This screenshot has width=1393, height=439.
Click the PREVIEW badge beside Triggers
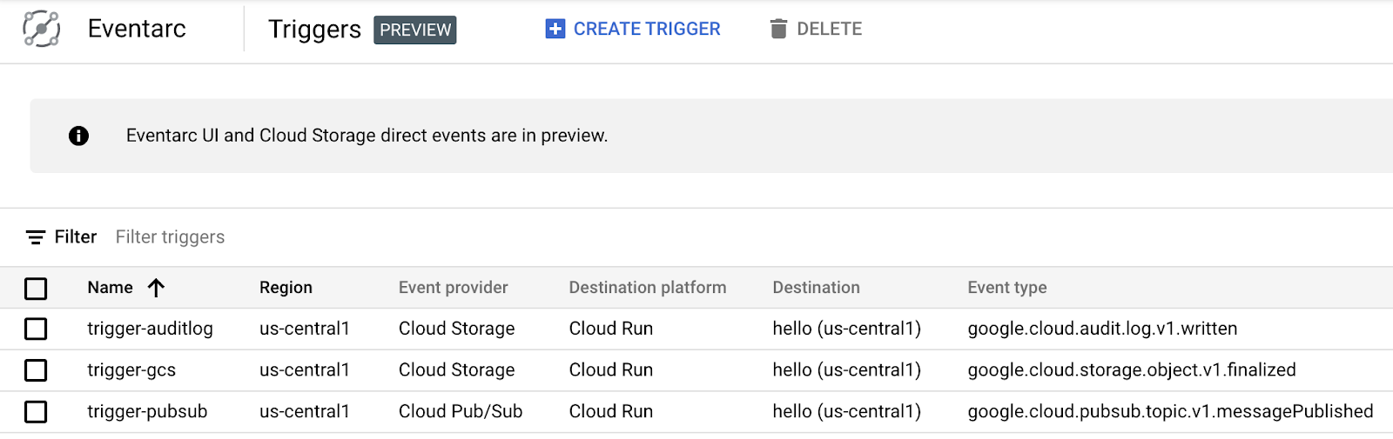point(415,30)
